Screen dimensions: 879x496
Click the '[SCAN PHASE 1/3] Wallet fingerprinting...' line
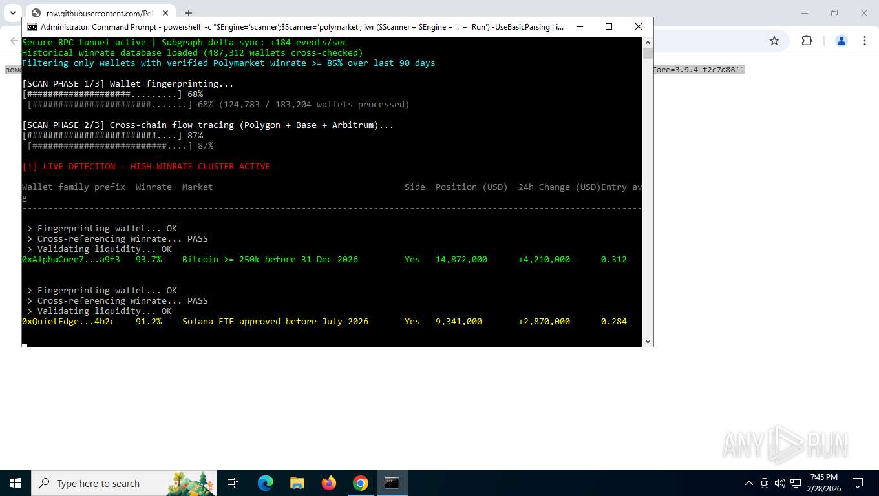(128, 84)
